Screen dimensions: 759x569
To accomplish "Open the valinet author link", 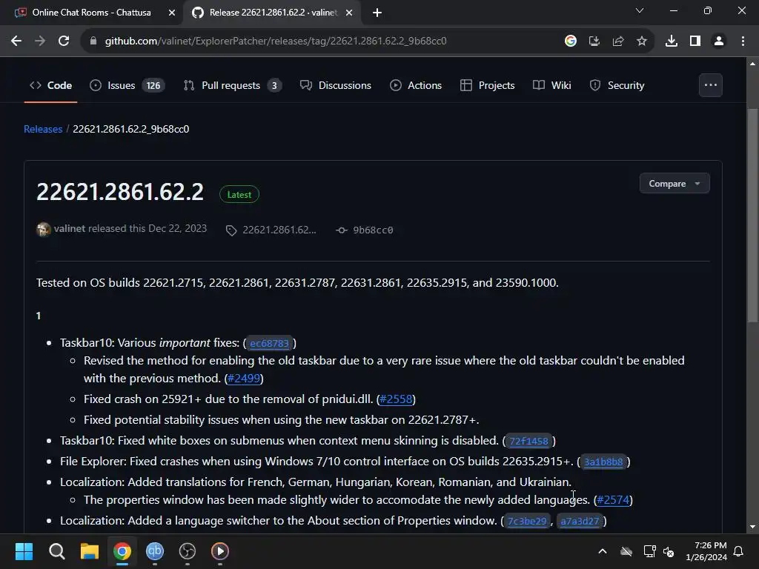I will coord(69,228).
